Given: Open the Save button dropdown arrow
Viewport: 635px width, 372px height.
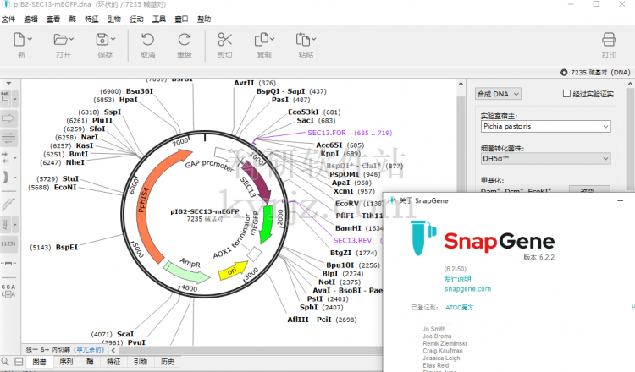Looking at the screenshot, I should pos(113,39).
